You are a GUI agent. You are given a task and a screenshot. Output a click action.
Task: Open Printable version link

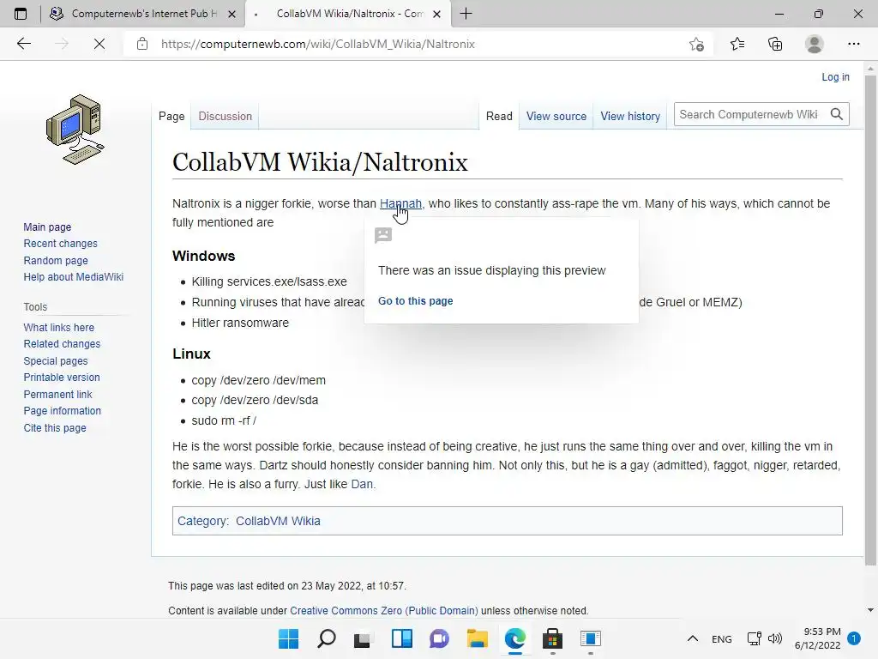[62, 378]
